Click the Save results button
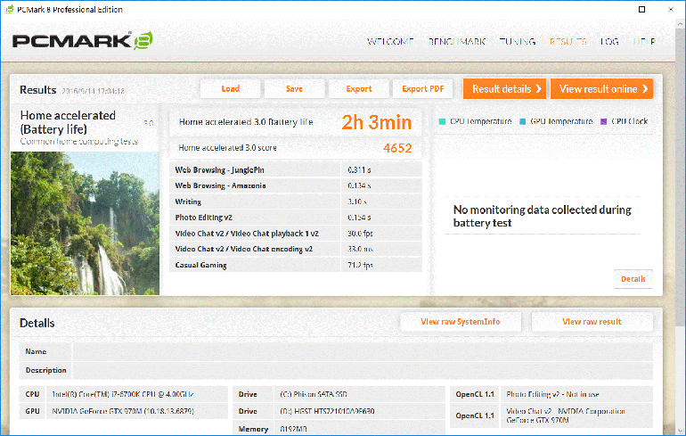686x436 pixels. [294, 89]
